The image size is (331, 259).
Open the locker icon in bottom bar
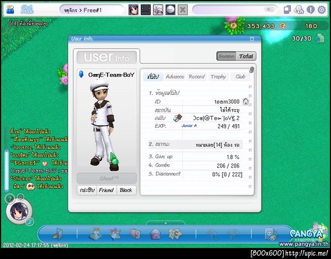tap(271, 234)
